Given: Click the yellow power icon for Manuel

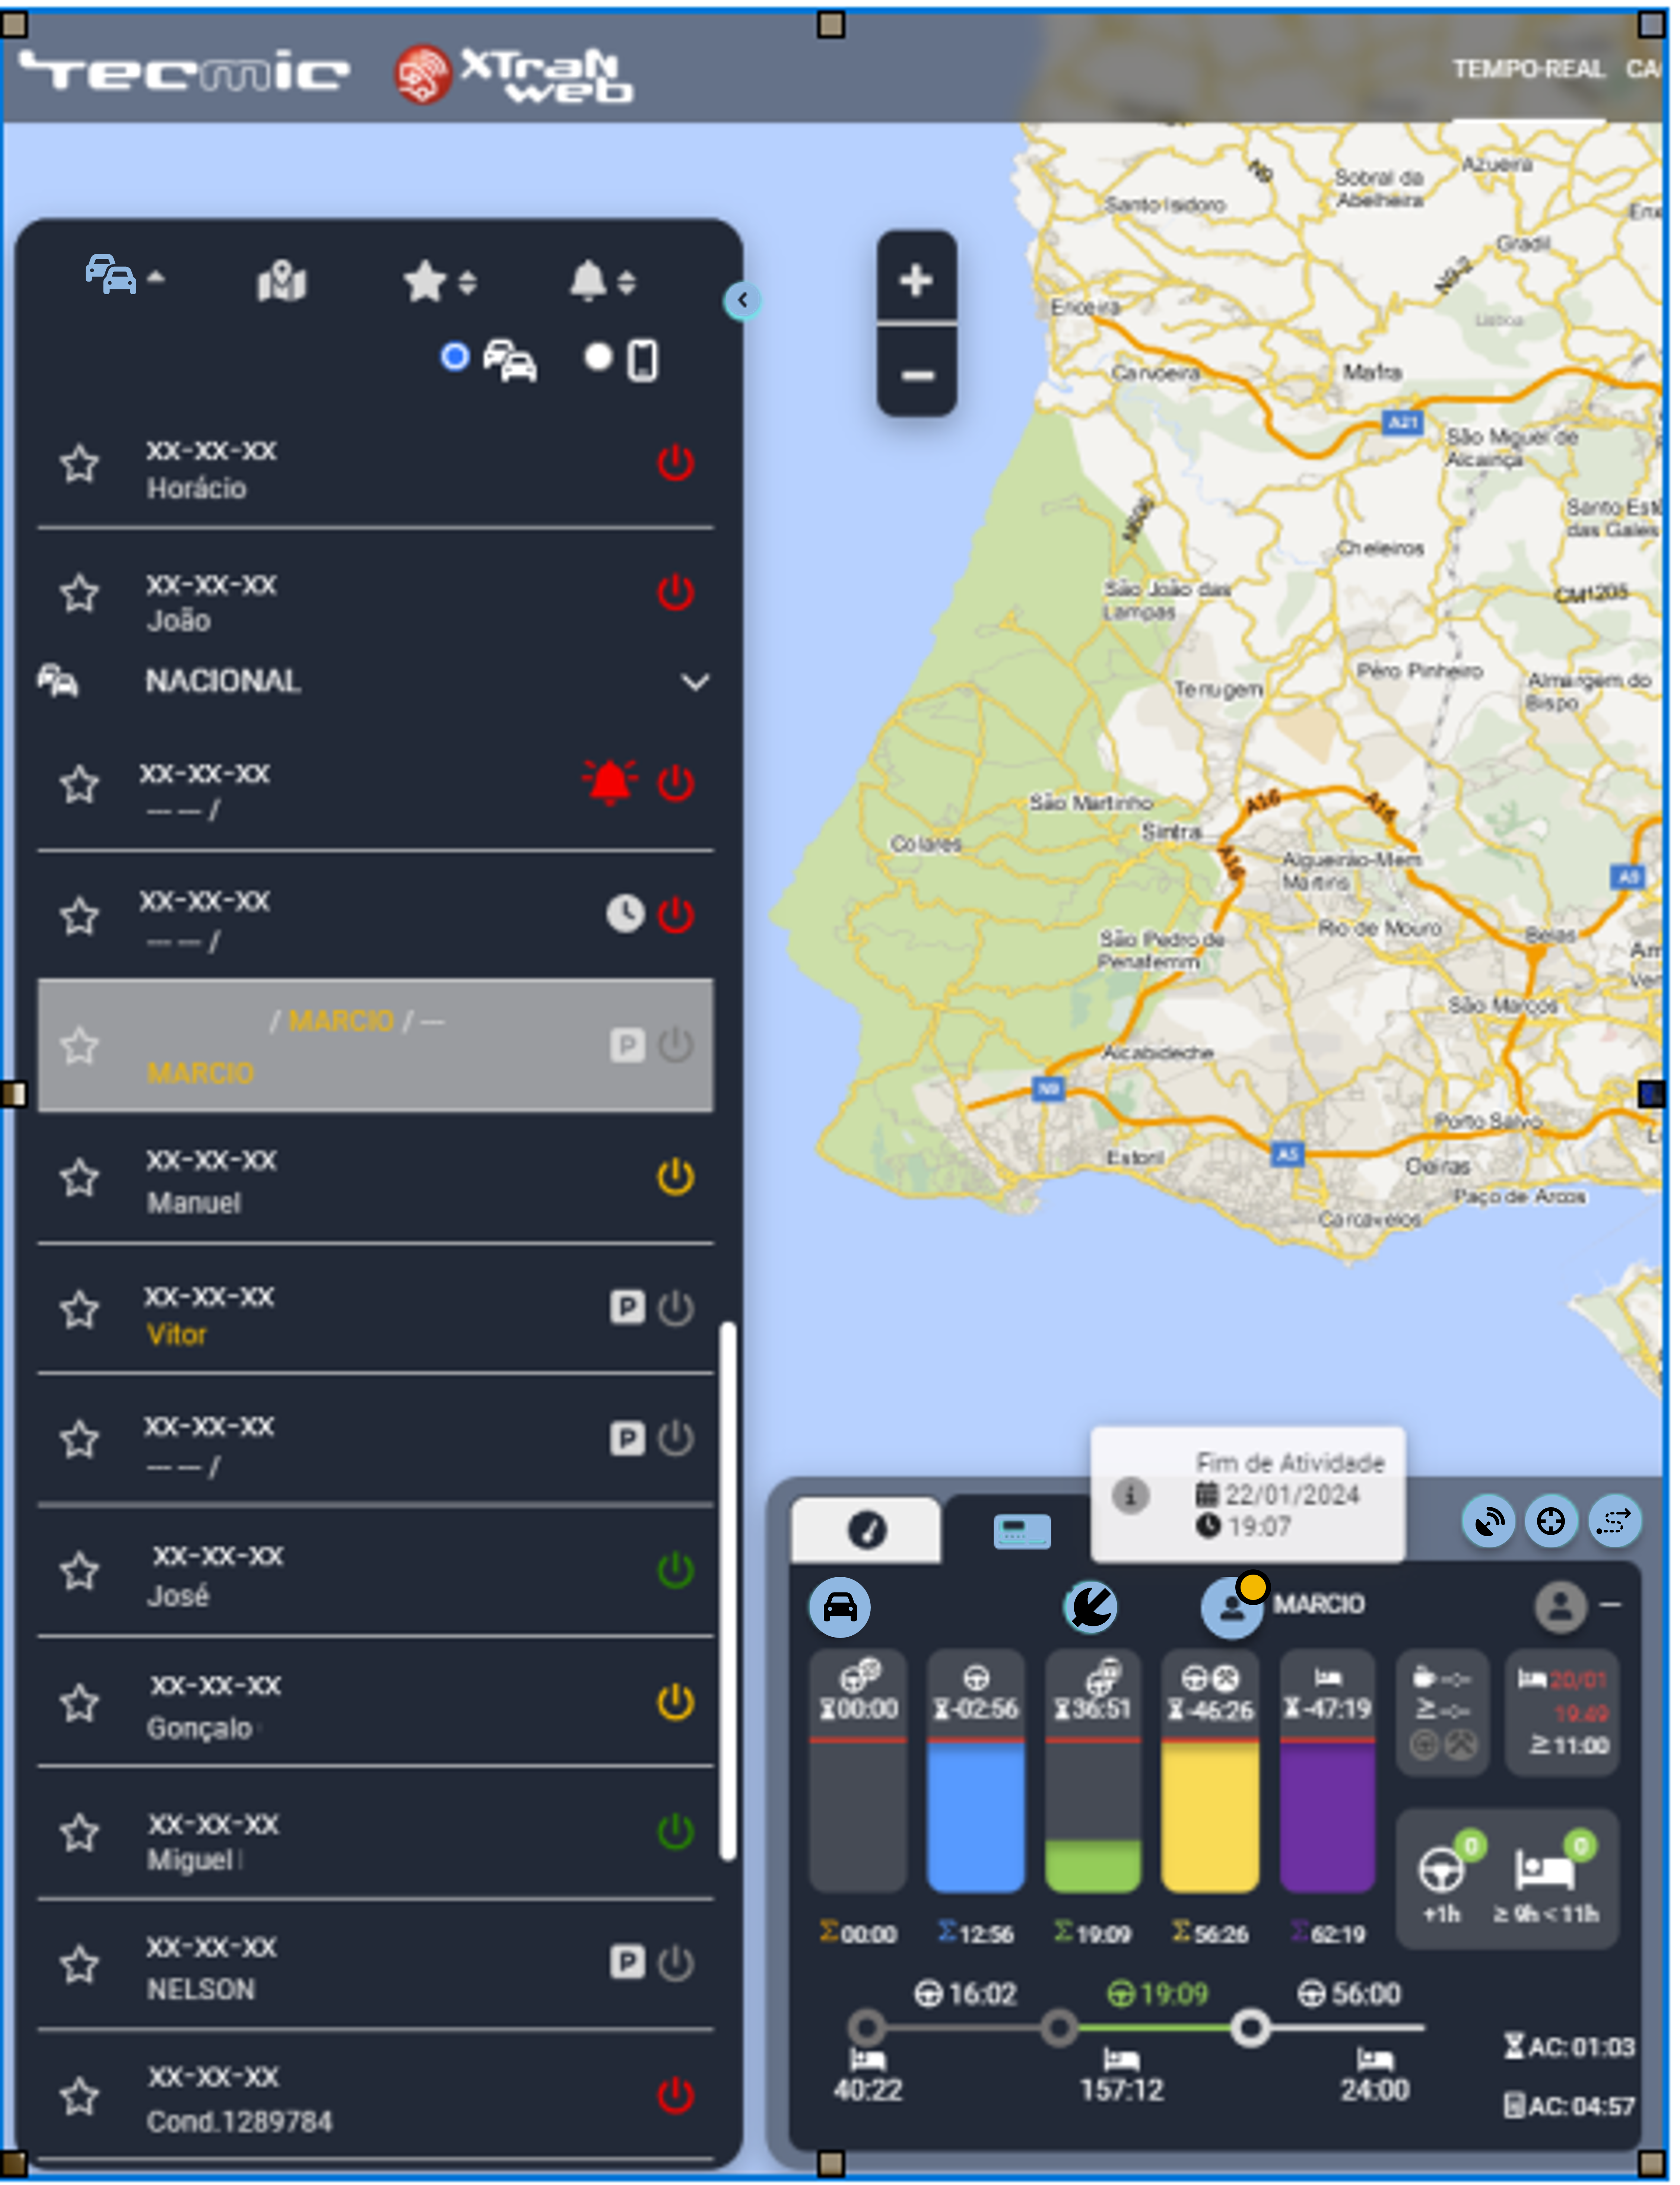Looking at the screenshot, I should 676,1176.
